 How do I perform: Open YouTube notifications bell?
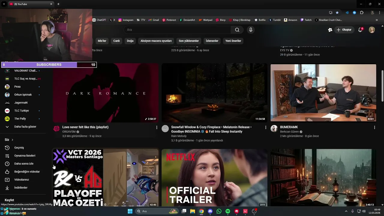[x=361, y=30]
